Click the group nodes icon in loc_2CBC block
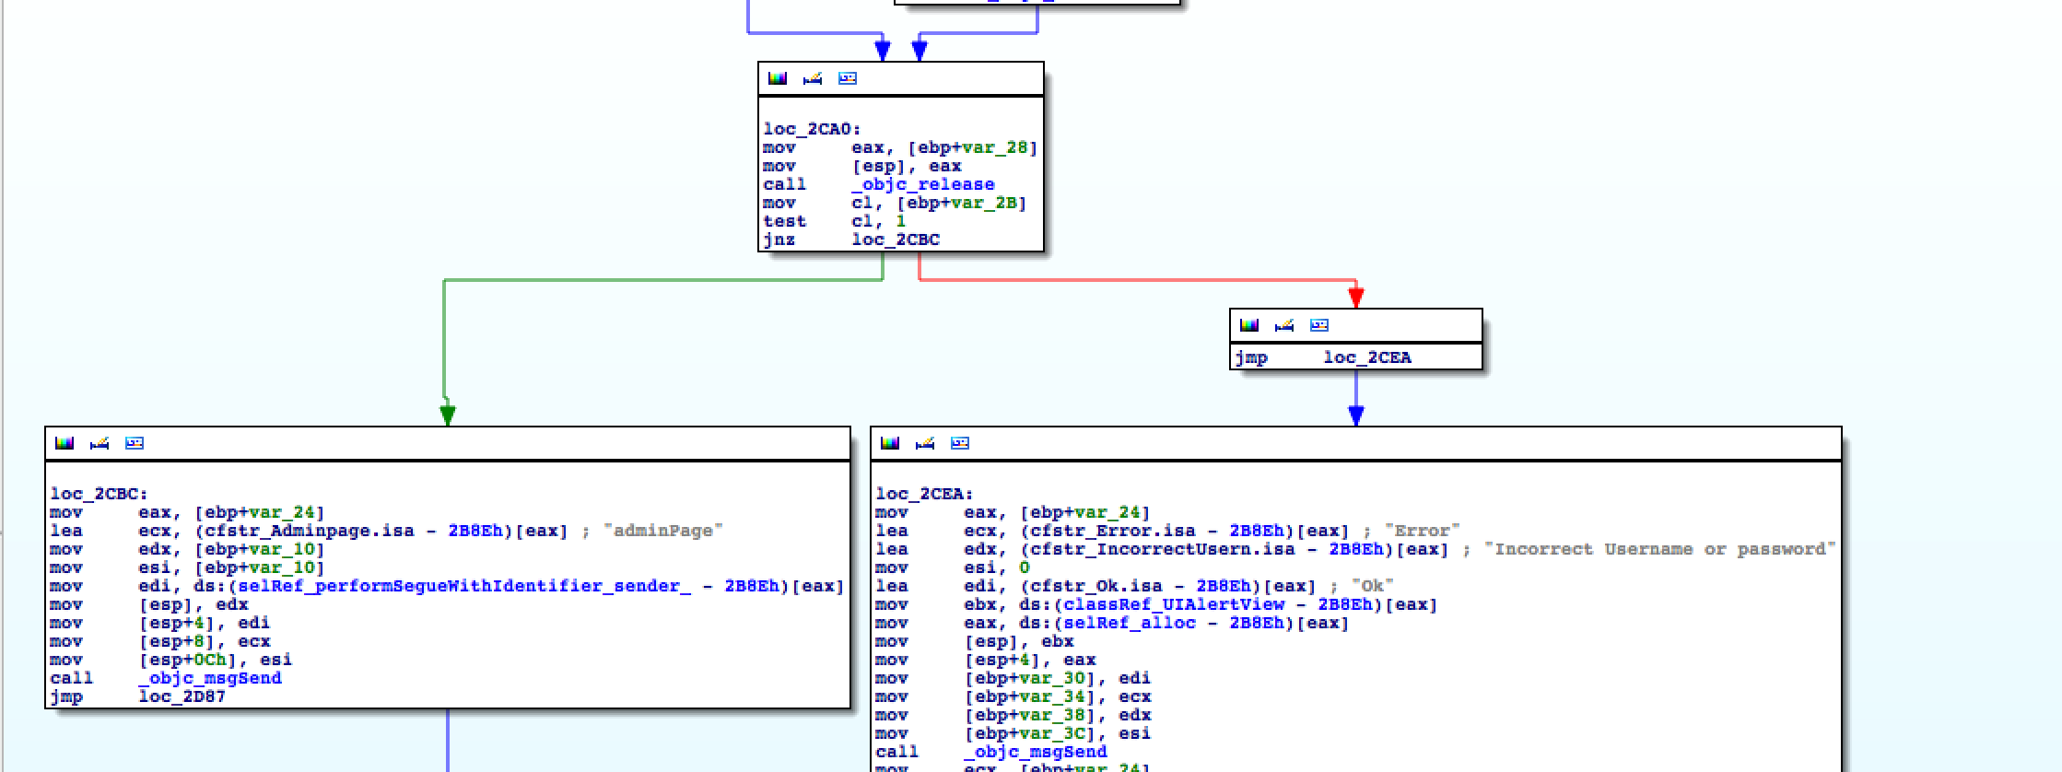The width and height of the screenshot is (2062, 772). (x=135, y=443)
